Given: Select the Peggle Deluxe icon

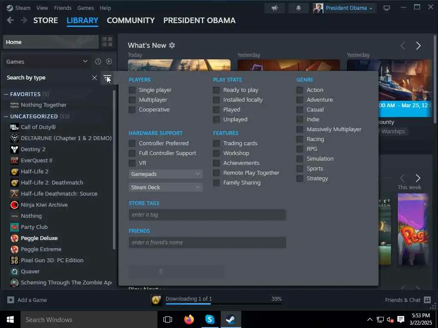Looking at the screenshot, I should (15, 238).
